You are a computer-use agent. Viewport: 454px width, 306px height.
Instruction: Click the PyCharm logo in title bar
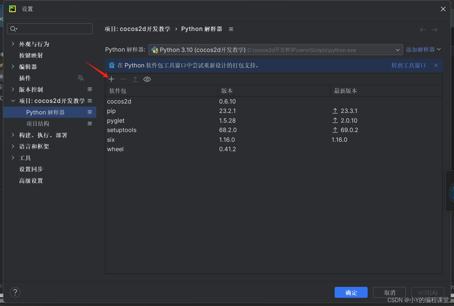12,9
